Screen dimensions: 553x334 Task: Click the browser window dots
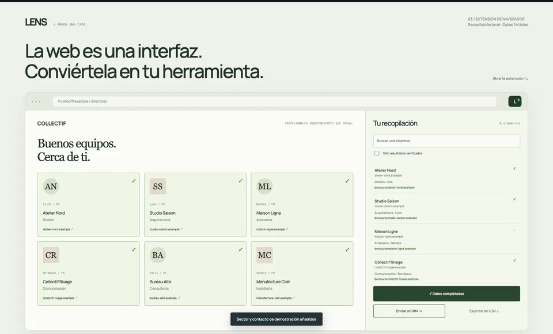pos(36,101)
